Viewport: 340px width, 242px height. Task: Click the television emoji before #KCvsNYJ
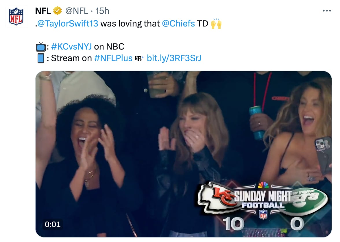point(40,46)
